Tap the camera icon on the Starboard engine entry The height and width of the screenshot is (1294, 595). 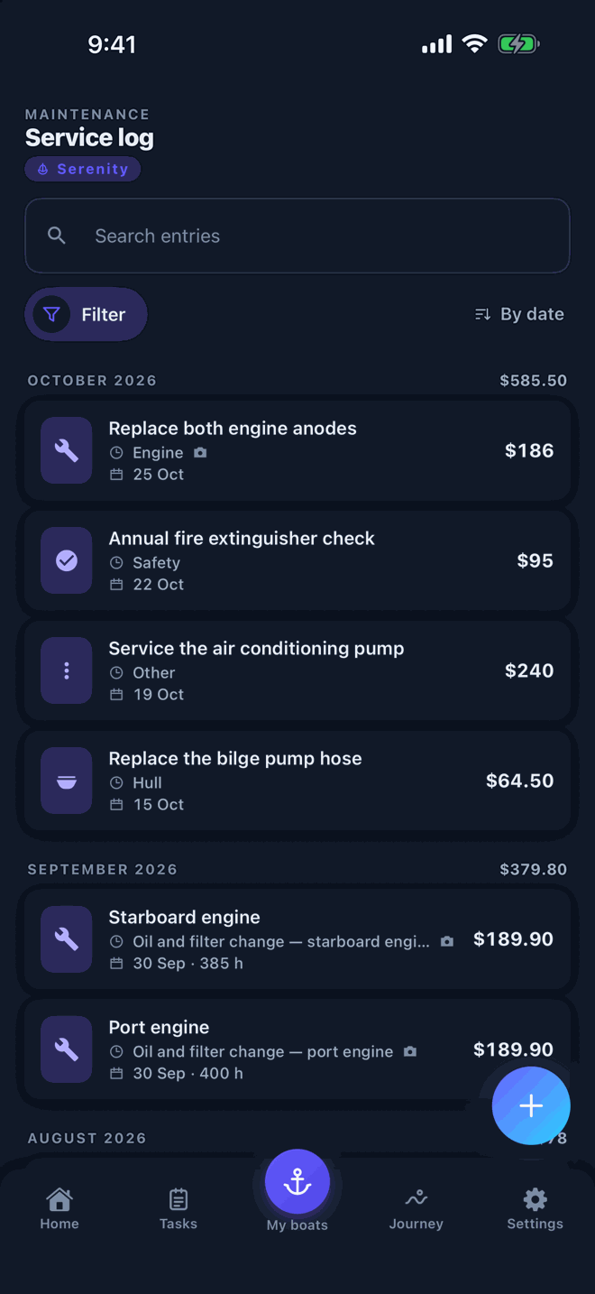click(x=446, y=941)
